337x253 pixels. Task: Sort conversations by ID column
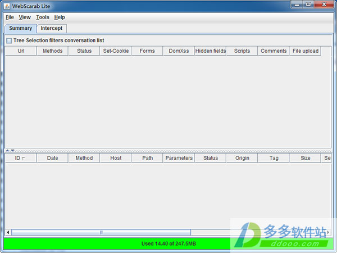21,158
